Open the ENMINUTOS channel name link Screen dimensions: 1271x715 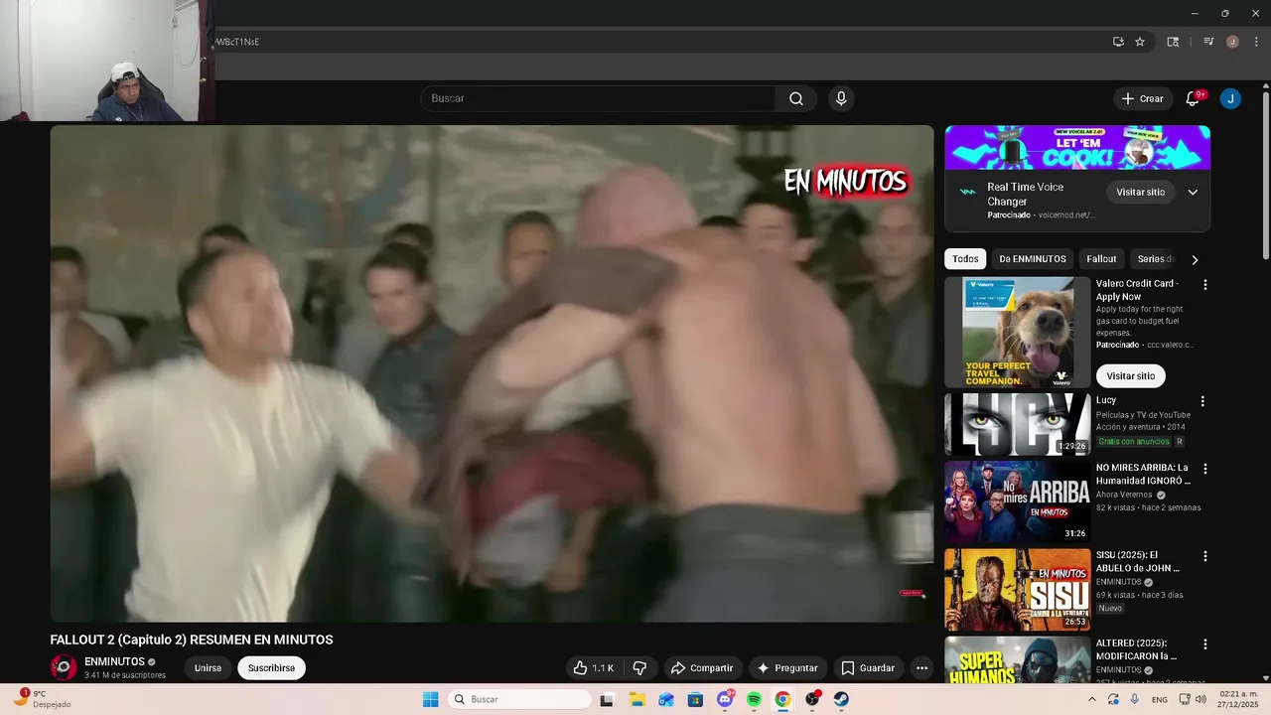[x=114, y=661]
